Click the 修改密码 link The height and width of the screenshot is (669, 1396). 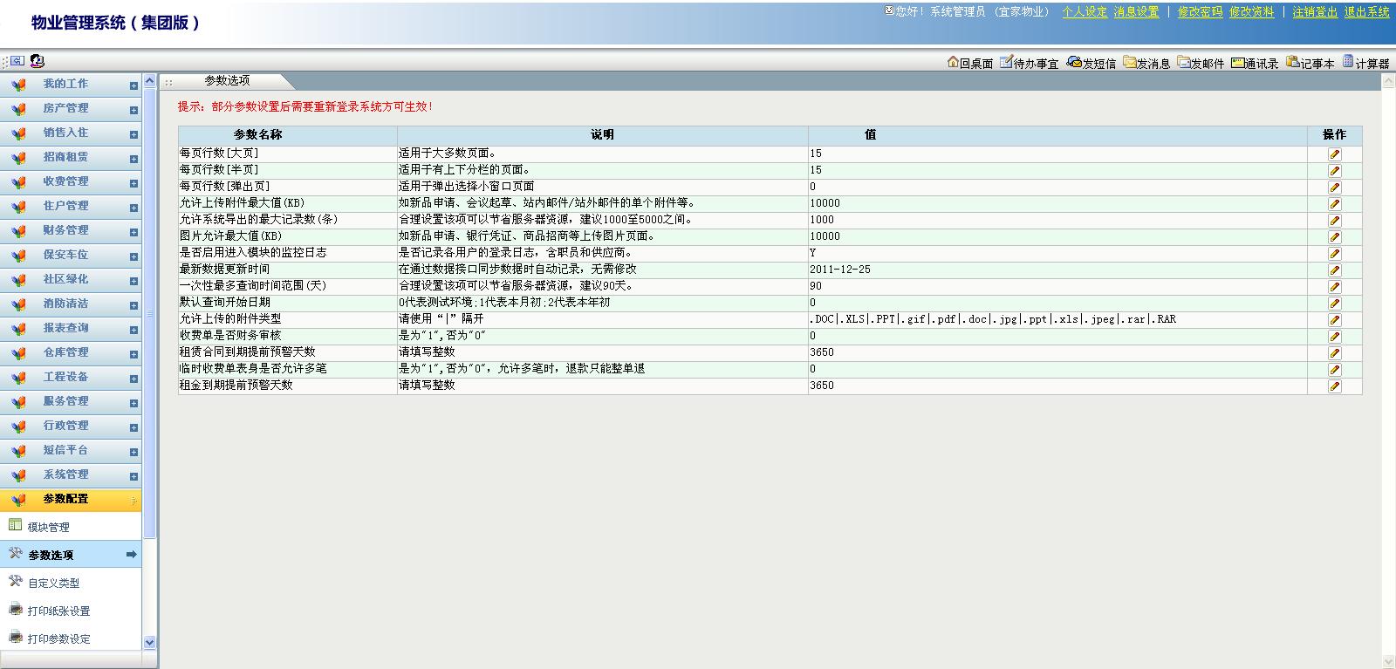pyautogui.click(x=1200, y=12)
